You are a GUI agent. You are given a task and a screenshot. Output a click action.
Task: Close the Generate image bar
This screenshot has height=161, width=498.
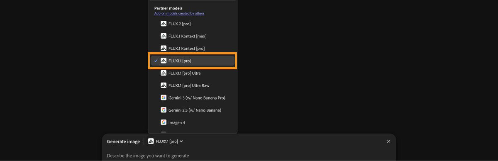(388, 141)
